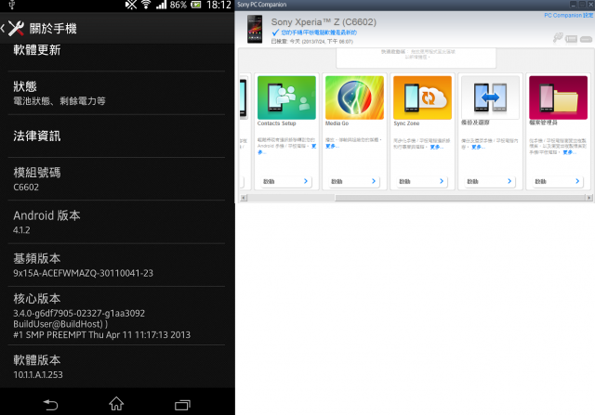The image size is (595, 415).
Task: Click the Contacts Setup tile label
Action: point(277,123)
